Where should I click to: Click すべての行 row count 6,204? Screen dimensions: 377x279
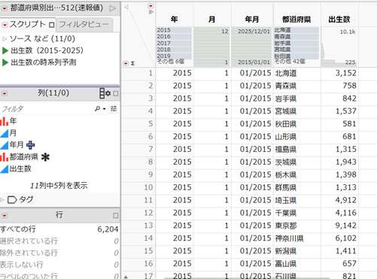[108, 229]
